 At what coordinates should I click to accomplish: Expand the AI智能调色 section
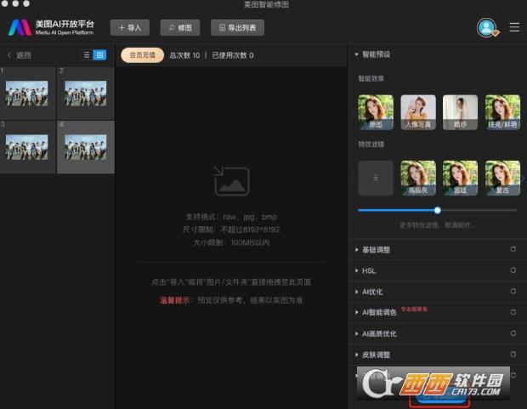click(x=376, y=312)
